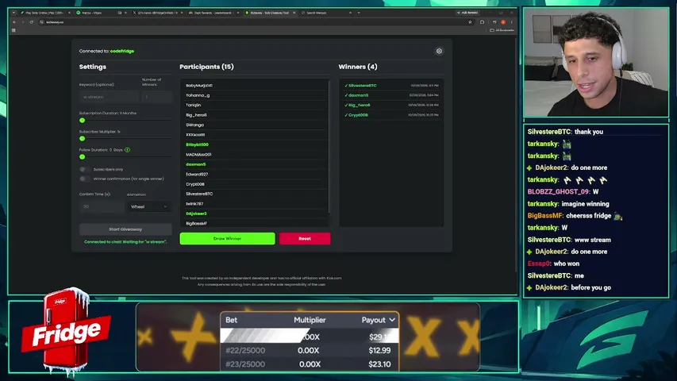The image size is (677, 381).
Task: Click BLOBZZ_GHOST_09 username in chat
Action: pos(558,191)
